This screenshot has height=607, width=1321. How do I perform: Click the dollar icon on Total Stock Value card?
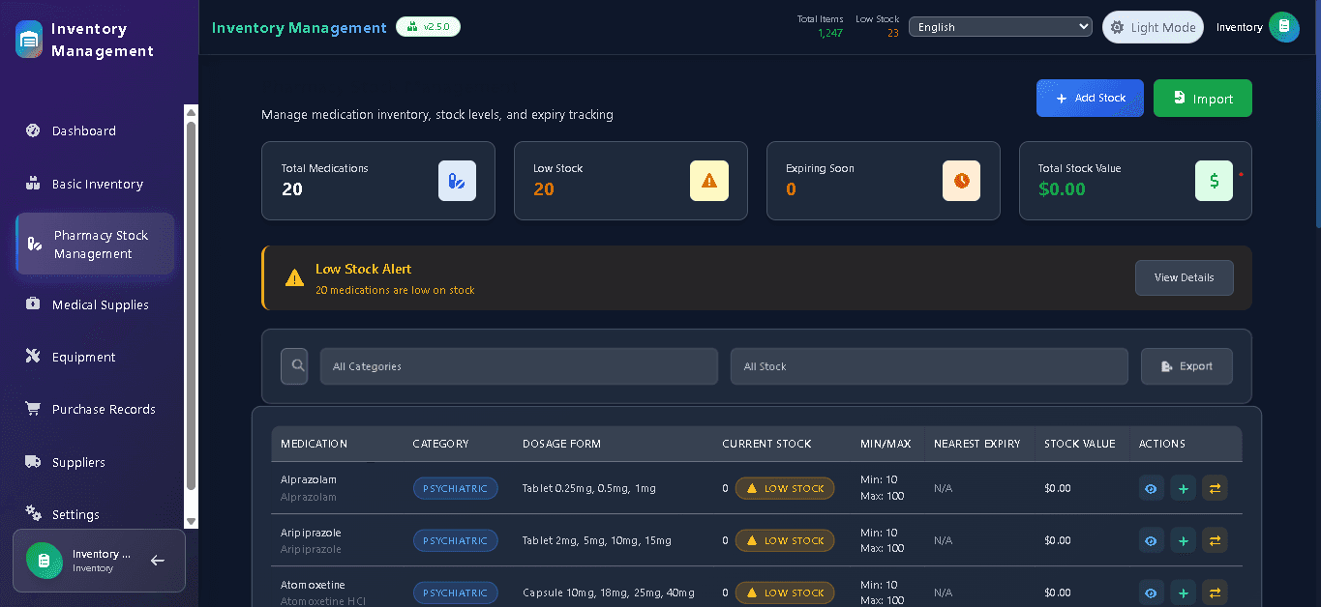1214,181
